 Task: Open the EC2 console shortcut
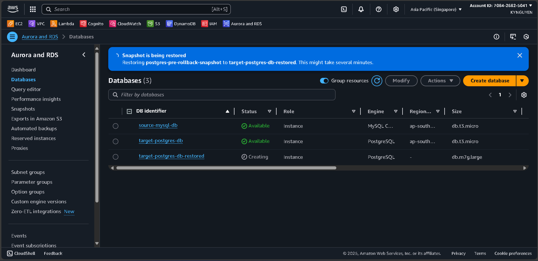[x=15, y=24]
